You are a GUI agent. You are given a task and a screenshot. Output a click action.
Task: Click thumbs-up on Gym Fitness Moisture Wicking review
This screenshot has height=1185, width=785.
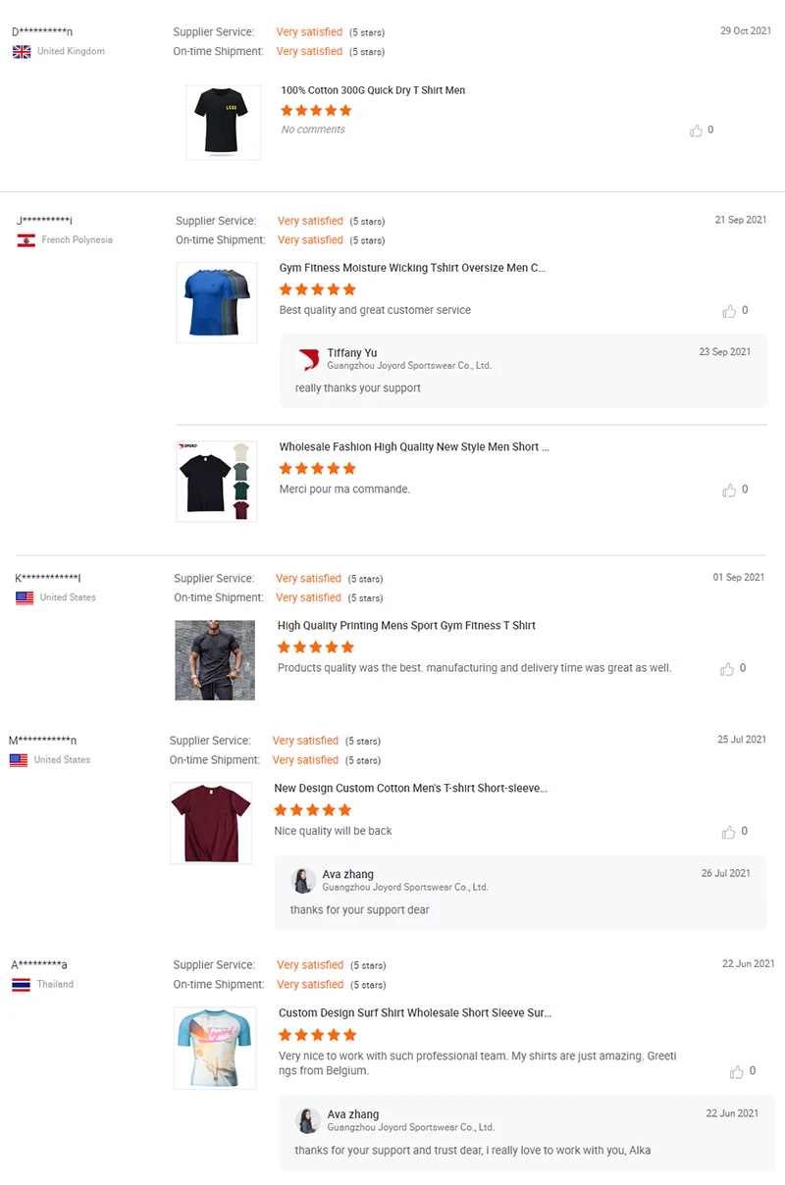pyautogui.click(x=729, y=311)
